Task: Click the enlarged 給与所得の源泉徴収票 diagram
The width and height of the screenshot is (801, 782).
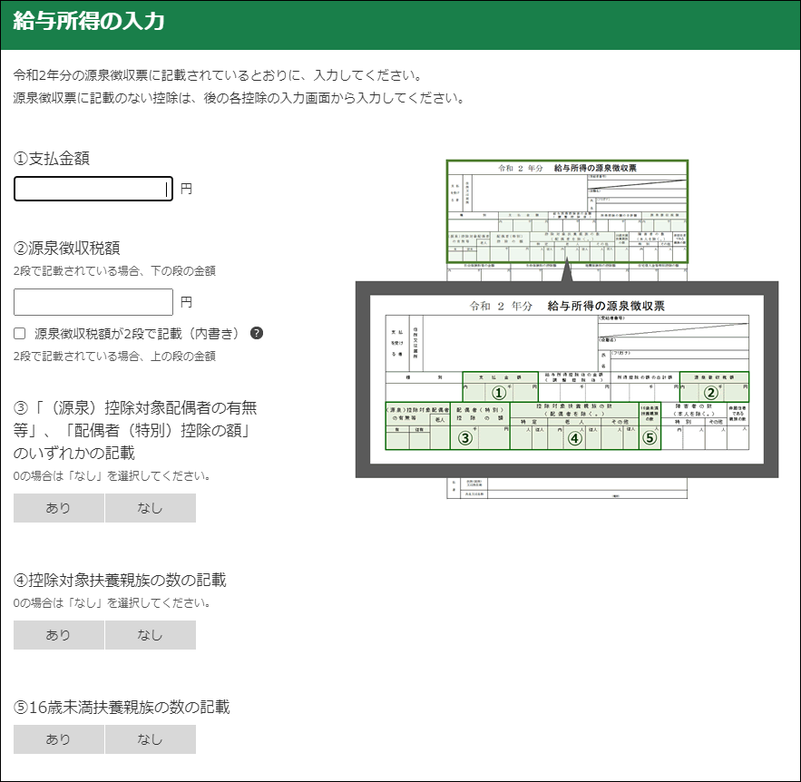Action: coord(567,379)
